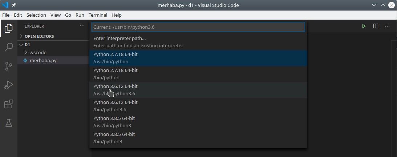Open Explorer panel ellipsis menu
The height and width of the screenshot is (157, 397).
click(82, 26)
